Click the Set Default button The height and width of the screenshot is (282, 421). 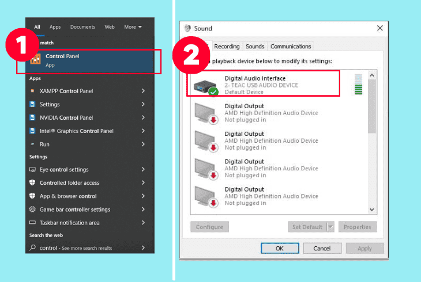[x=307, y=227]
